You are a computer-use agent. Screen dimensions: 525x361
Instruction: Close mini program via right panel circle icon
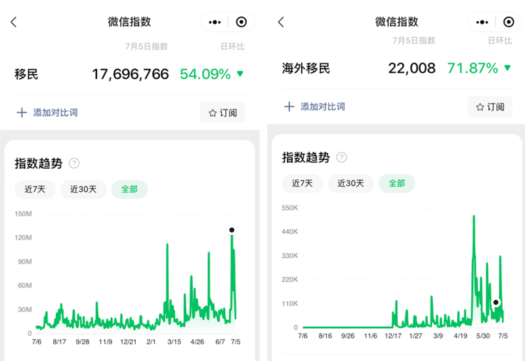tap(508, 22)
